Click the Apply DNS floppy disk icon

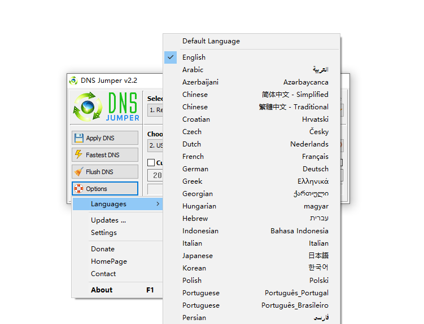78,138
